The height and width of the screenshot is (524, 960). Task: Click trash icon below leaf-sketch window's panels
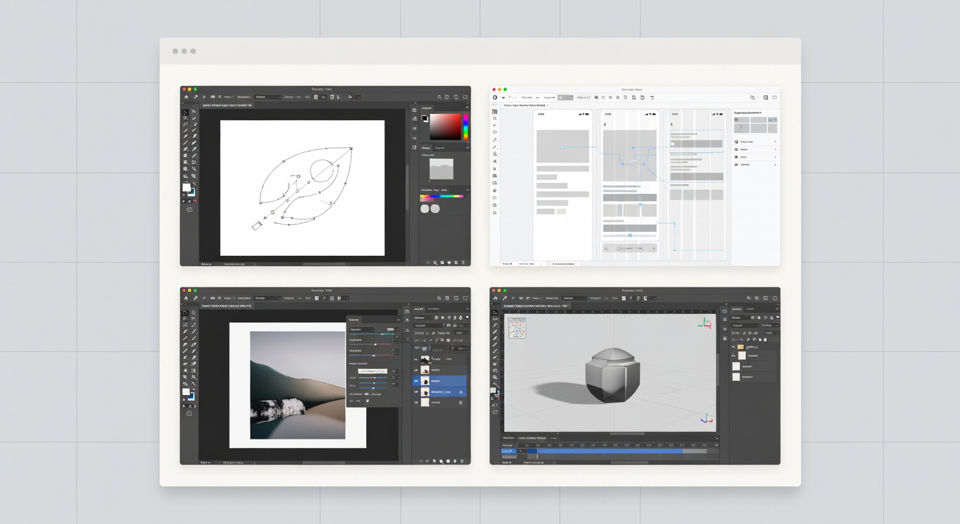pos(463,262)
